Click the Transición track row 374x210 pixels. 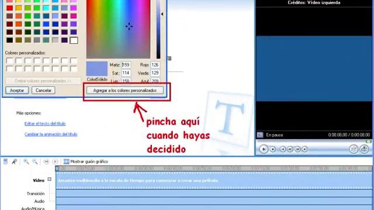click(214, 193)
